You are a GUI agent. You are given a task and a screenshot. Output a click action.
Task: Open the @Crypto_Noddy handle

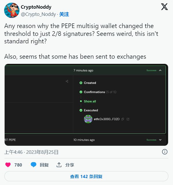tap(38, 14)
